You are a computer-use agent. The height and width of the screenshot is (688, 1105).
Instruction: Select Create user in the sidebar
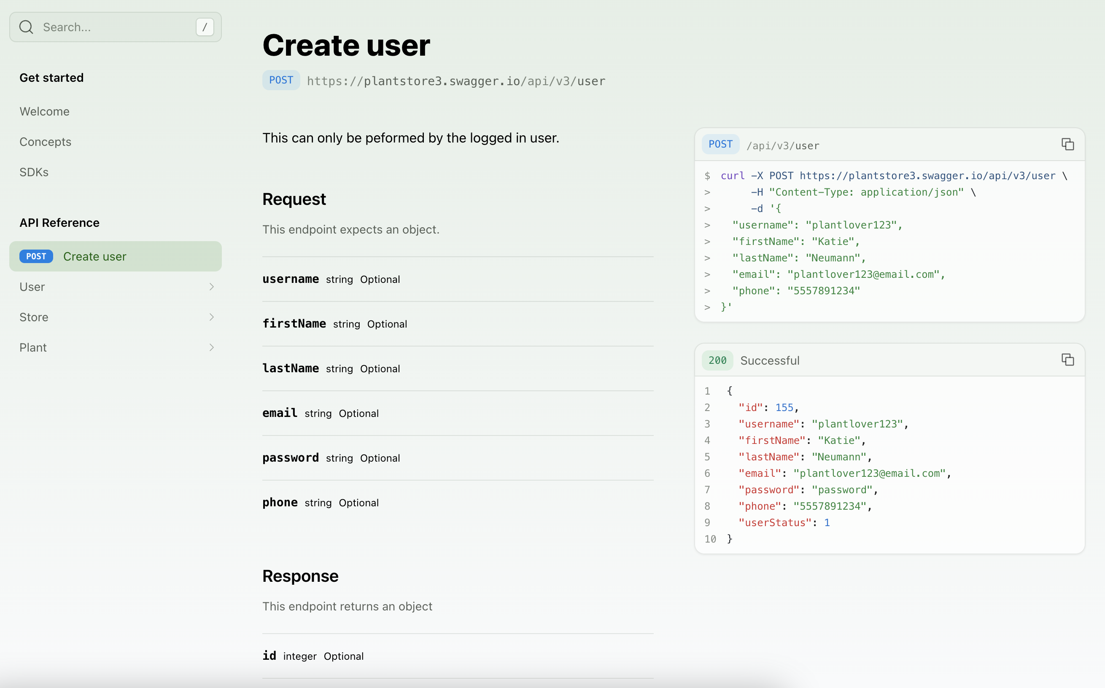pos(94,256)
